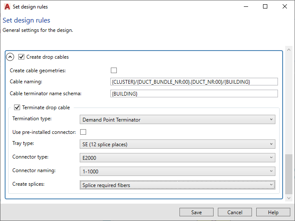Collapse the Create drop cables section

tap(10, 57)
